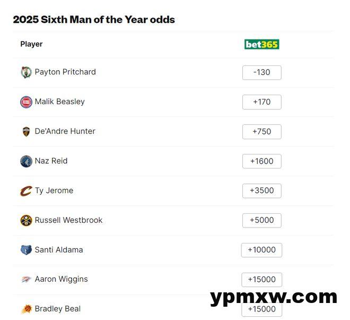Screen dimensions: 350x320
Task: Open the bet365 sportsbook logo
Action: (x=261, y=45)
